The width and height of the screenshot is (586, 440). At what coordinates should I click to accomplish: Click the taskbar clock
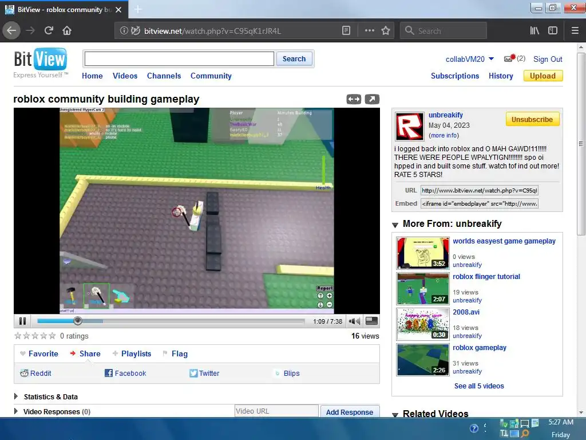(561, 429)
